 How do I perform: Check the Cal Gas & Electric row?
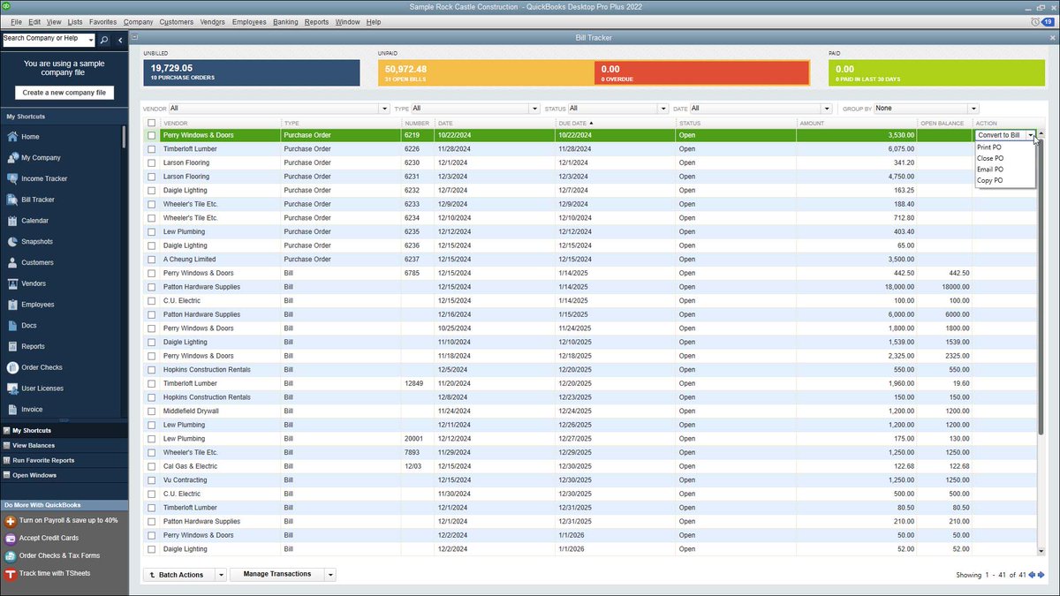(152, 466)
